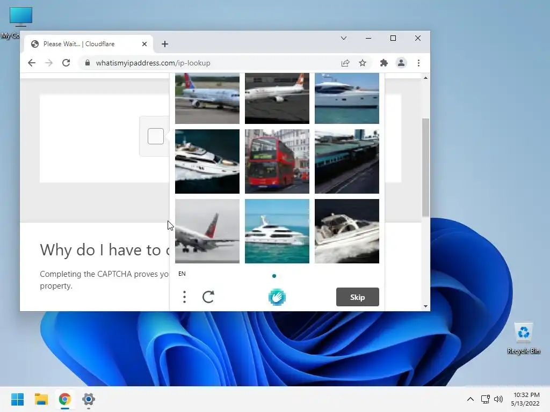Select the yacht on turquoise water tile

[277, 231]
